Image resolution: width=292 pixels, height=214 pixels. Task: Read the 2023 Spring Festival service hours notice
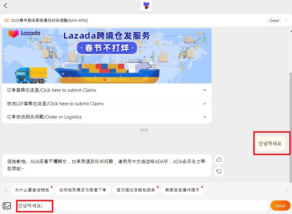(x=49, y=20)
